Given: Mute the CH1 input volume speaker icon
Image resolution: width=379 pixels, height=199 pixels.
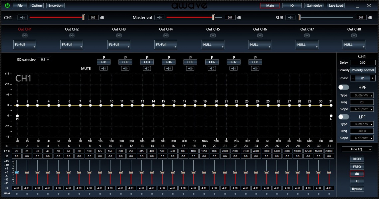Looking at the screenshot, I should (x=22, y=18).
